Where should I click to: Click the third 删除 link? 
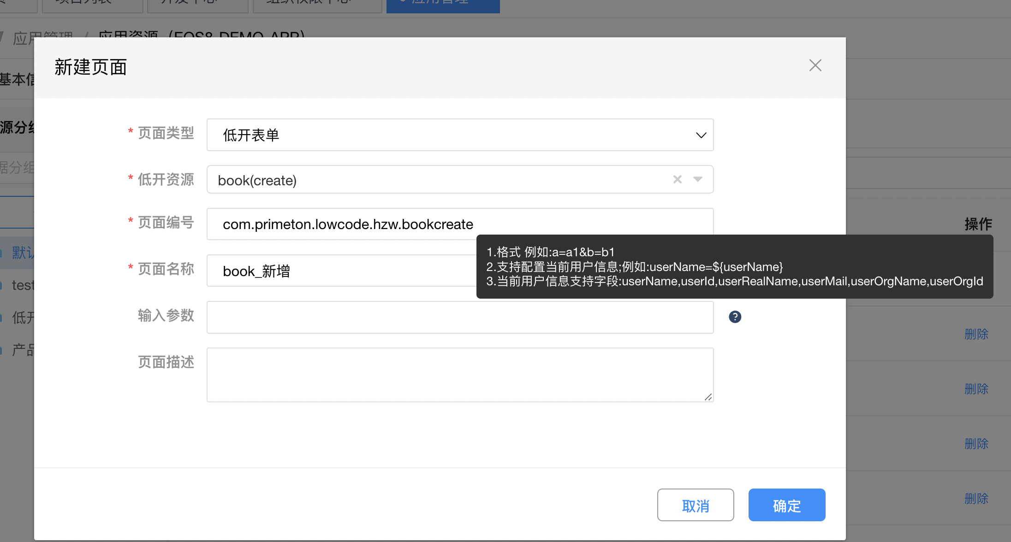[x=976, y=444]
